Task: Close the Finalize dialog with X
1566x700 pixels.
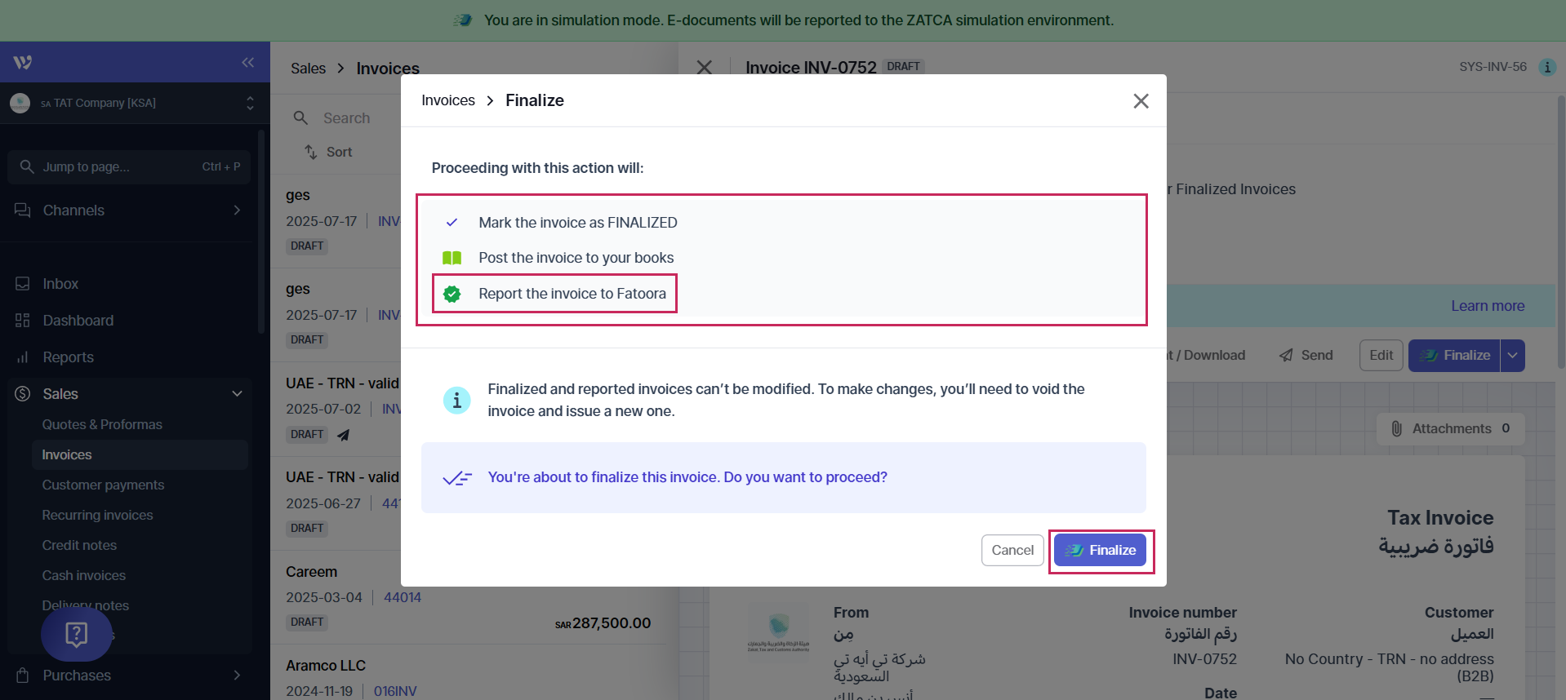Action: 1141,101
